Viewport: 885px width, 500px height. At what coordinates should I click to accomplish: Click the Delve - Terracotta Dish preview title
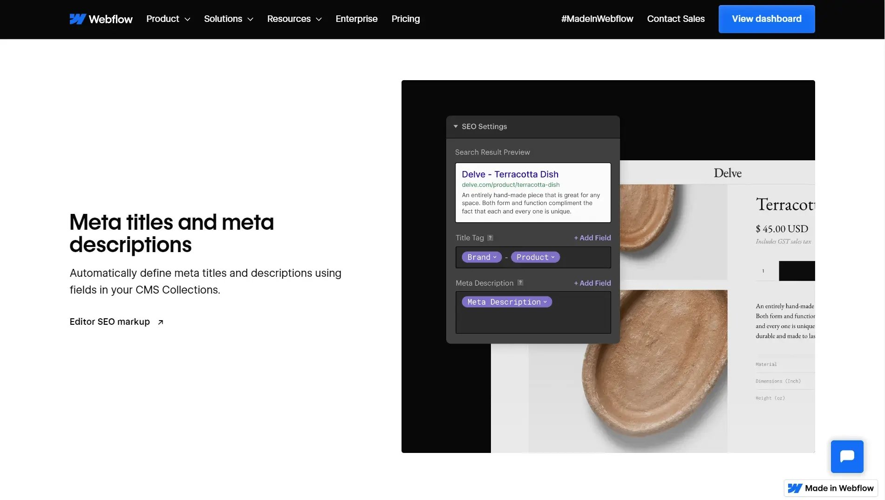pyautogui.click(x=510, y=174)
